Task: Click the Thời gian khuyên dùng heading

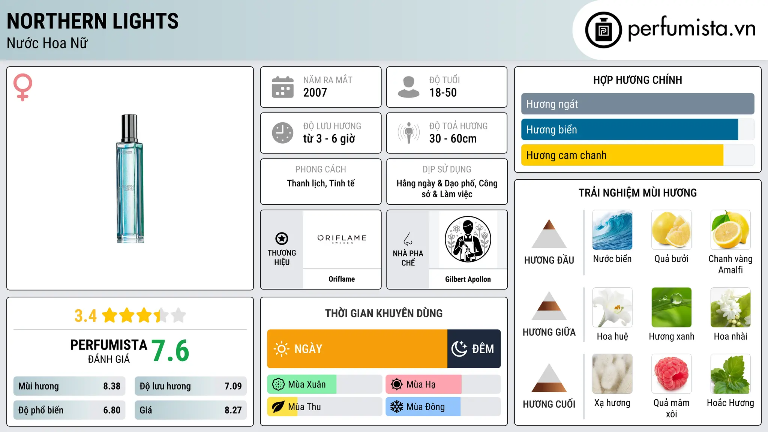Action: coord(384,313)
